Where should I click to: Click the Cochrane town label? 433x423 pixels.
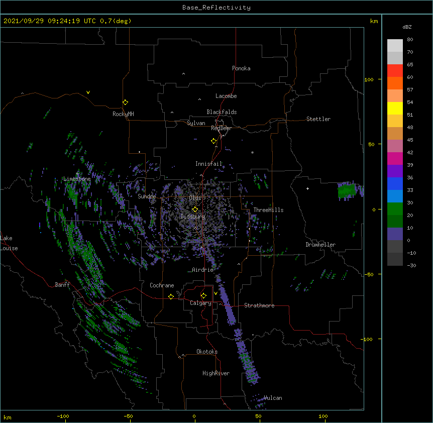click(x=162, y=285)
